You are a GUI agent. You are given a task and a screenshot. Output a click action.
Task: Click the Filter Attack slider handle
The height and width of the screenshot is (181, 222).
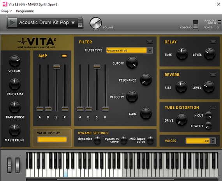click(x=80, y=109)
